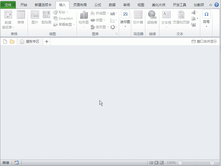Image resolution: width=221 pixels, height=166 pixels.
Task: Switch to Page Break Preview view icon
Action: (162, 163)
